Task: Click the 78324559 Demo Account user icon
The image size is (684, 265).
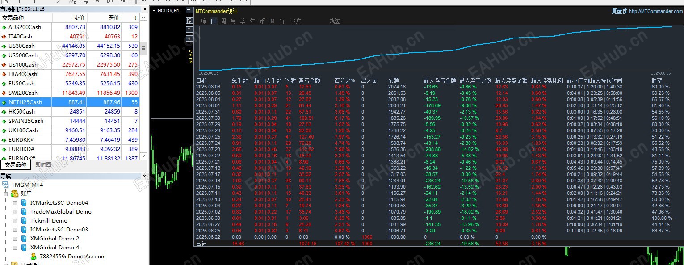Action: coord(34,257)
